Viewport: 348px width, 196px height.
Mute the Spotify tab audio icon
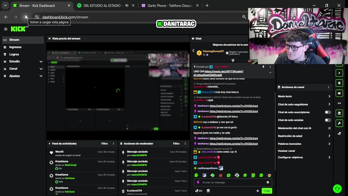[x=127, y=5]
